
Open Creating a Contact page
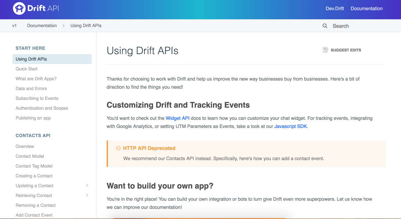(x=34, y=176)
